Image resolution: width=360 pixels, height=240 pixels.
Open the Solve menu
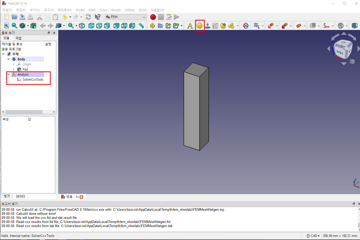(103, 10)
